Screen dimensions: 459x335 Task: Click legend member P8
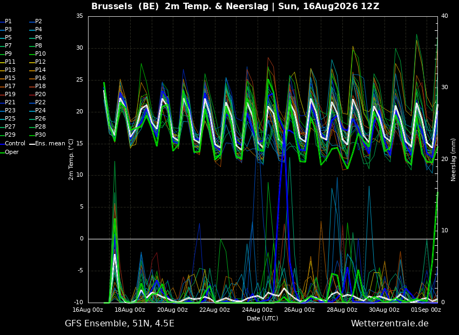coord(36,46)
